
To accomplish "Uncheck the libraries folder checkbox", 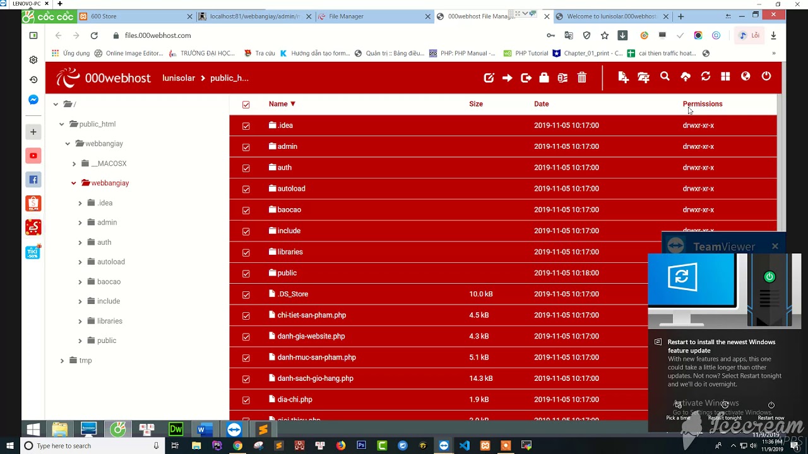I will point(246,252).
